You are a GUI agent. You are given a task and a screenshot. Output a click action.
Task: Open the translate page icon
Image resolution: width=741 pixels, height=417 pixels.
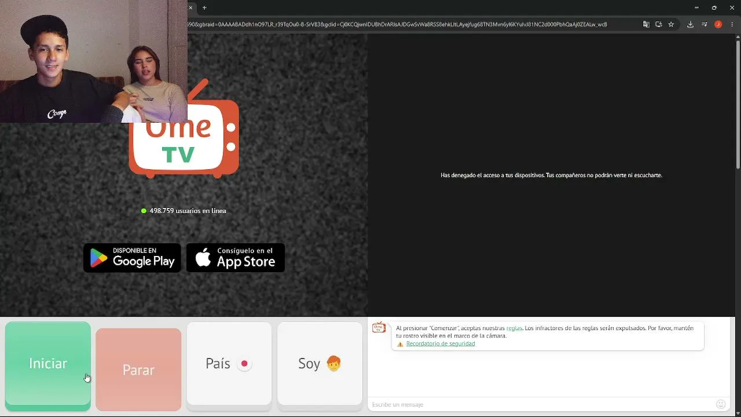pyautogui.click(x=646, y=24)
